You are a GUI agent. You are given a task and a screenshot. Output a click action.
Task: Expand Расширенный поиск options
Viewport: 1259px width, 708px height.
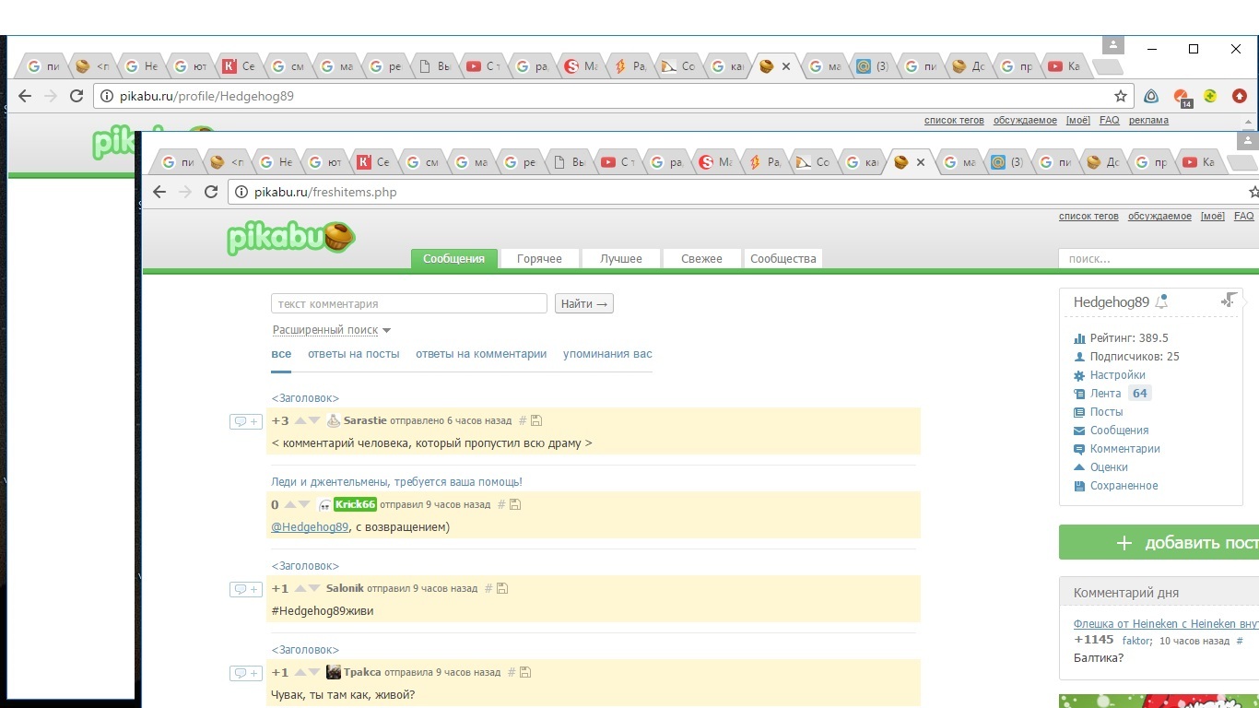coord(332,330)
